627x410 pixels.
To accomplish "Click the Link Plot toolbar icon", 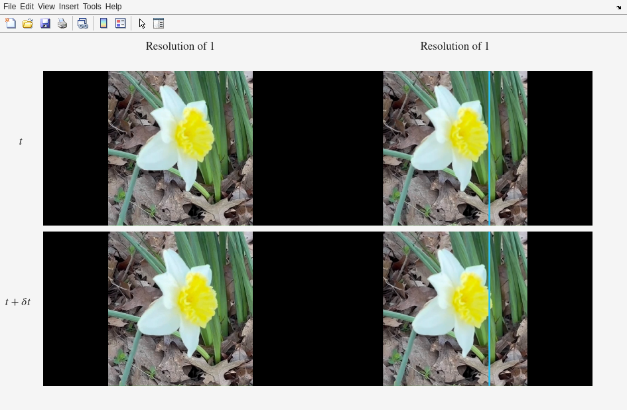I will (x=83, y=23).
